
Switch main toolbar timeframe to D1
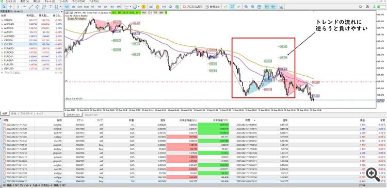(106, 7)
